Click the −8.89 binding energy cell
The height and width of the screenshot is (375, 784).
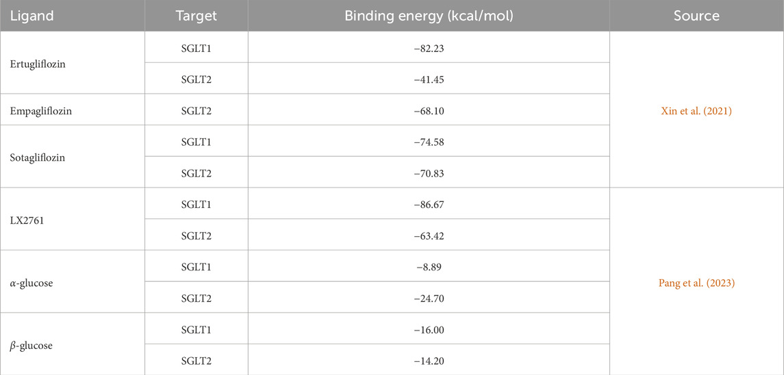point(429,266)
